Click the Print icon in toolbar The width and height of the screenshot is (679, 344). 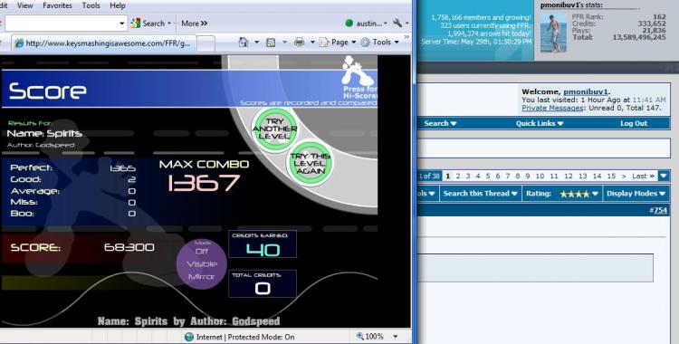[x=299, y=42]
